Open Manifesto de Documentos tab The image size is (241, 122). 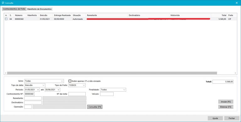[40, 9]
